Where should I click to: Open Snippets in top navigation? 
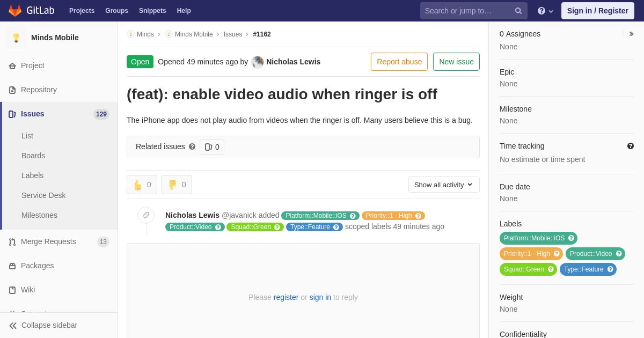(152, 11)
